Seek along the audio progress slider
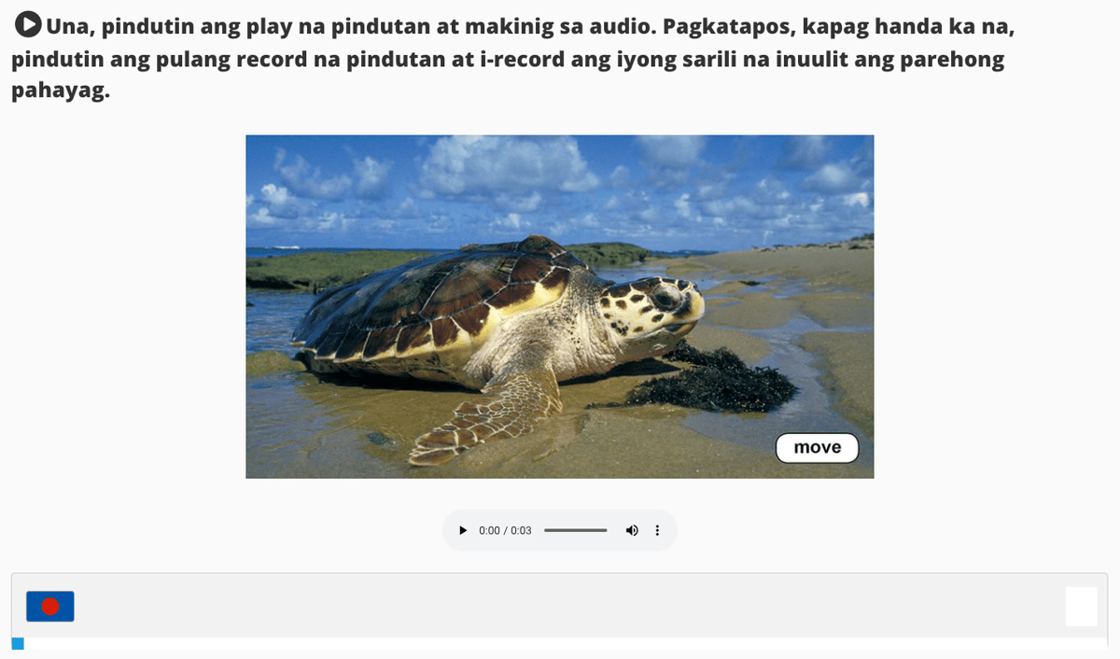Image resolution: width=1120 pixels, height=659 pixels. click(576, 530)
